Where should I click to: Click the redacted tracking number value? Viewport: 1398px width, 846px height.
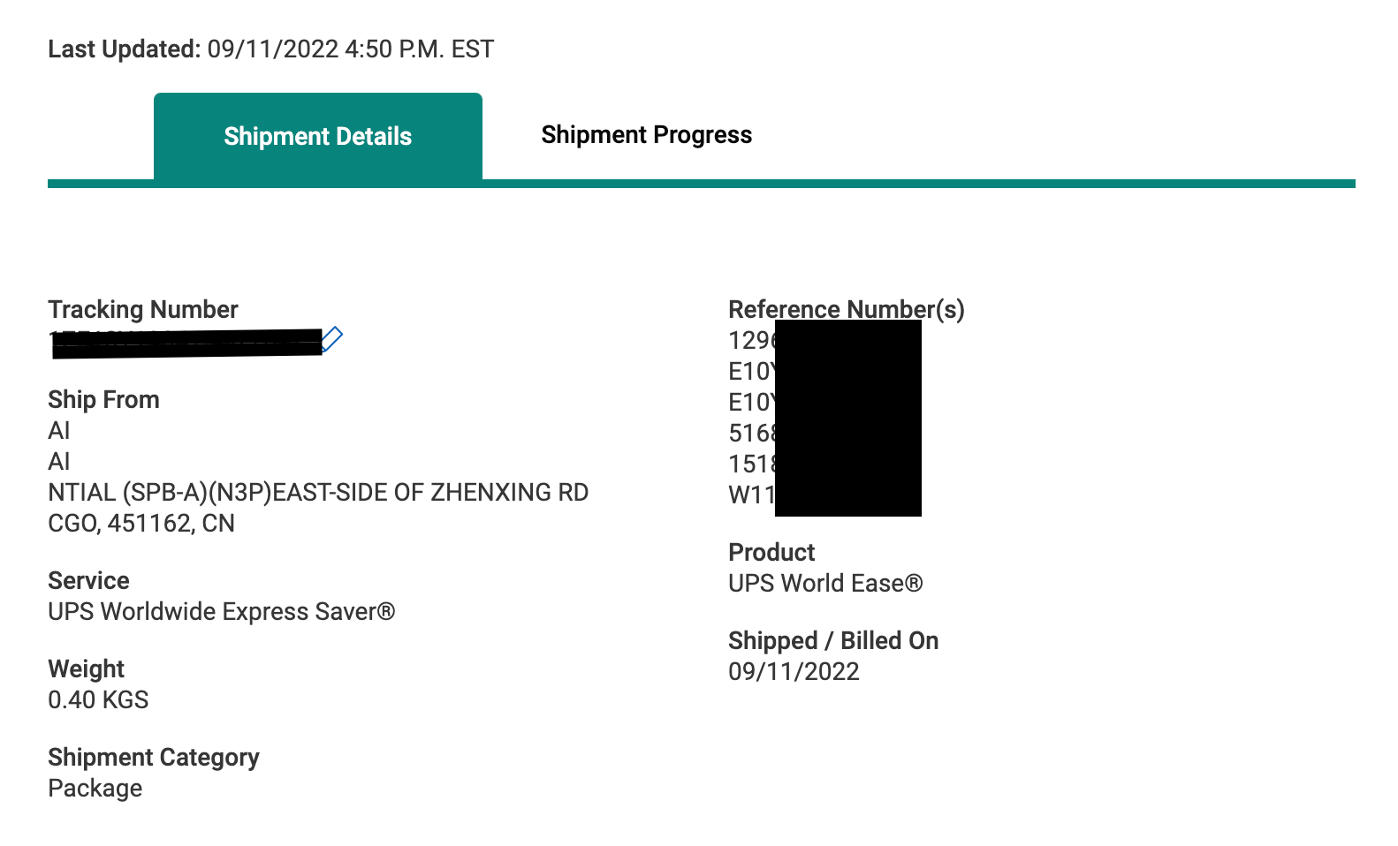186,343
